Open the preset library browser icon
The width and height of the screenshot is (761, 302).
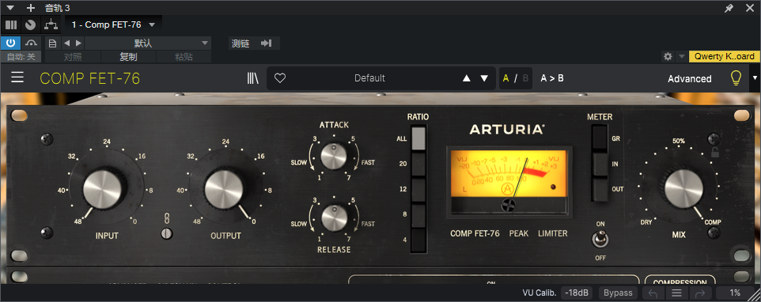(x=253, y=78)
